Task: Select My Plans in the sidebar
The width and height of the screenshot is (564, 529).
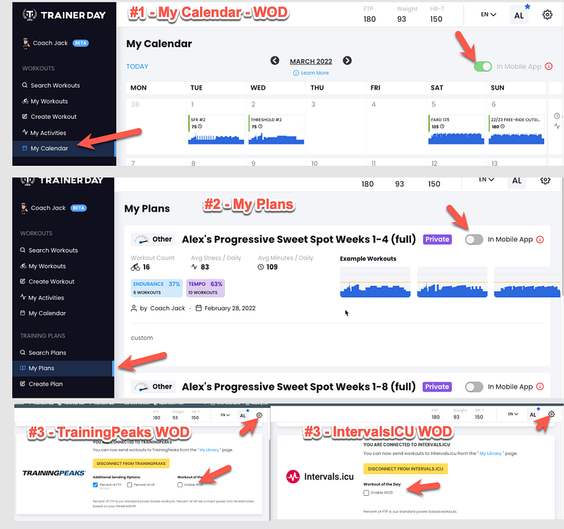Action: [63, 368]
